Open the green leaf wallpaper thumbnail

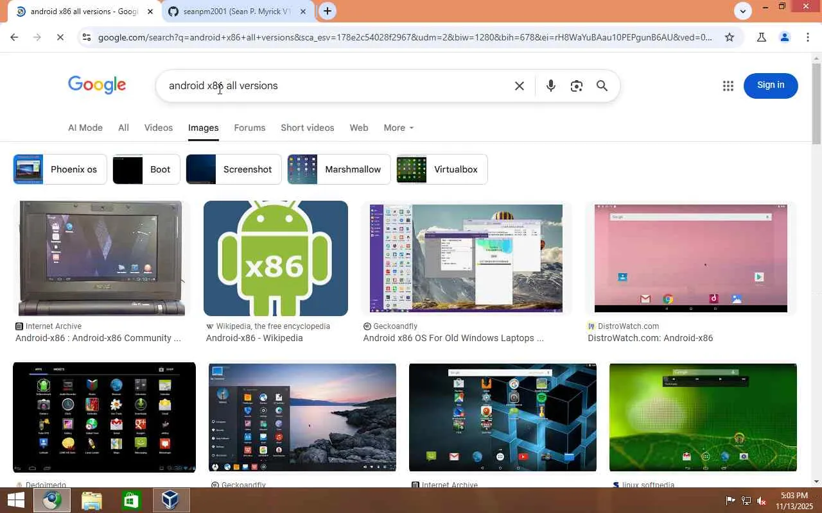click(703, 417)
